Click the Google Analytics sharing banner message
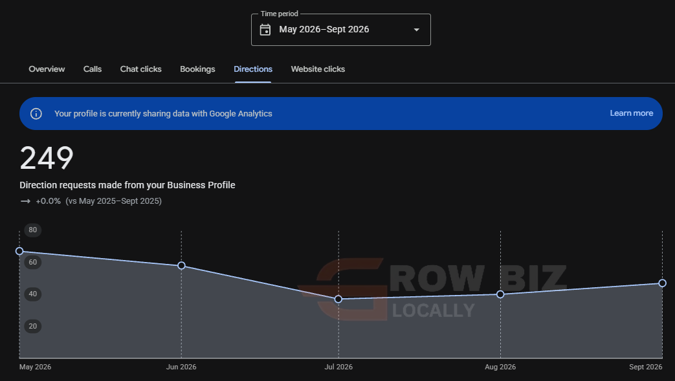The width and height of the screenshot is (675, 381). (163, 114)
